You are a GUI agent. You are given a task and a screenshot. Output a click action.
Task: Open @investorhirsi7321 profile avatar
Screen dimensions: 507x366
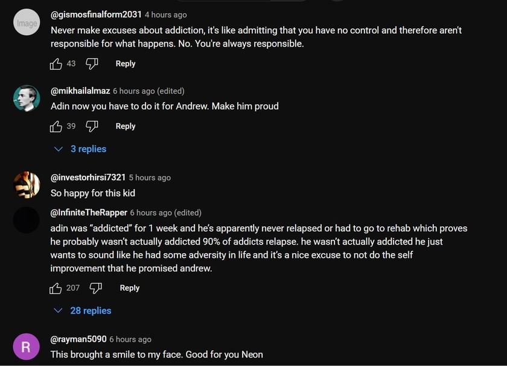click(27, 185)
